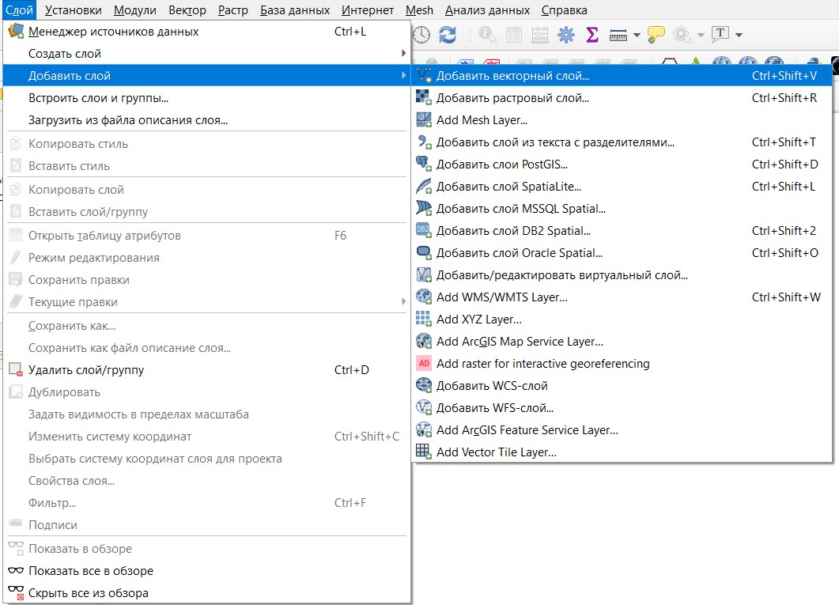Open the Интернет menu
Screen dimensions: 839x605
(x=368, y=10)
